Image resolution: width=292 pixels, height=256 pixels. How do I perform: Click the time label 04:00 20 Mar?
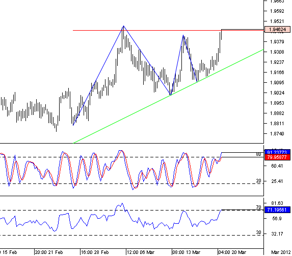pos(232,252)
